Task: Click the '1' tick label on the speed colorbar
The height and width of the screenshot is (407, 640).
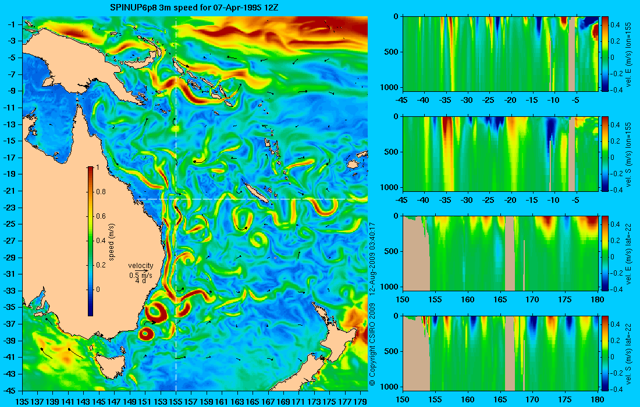Action: pos(97,167)
